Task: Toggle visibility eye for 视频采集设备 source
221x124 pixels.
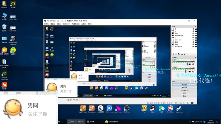Action: click(x=193, y=36)
